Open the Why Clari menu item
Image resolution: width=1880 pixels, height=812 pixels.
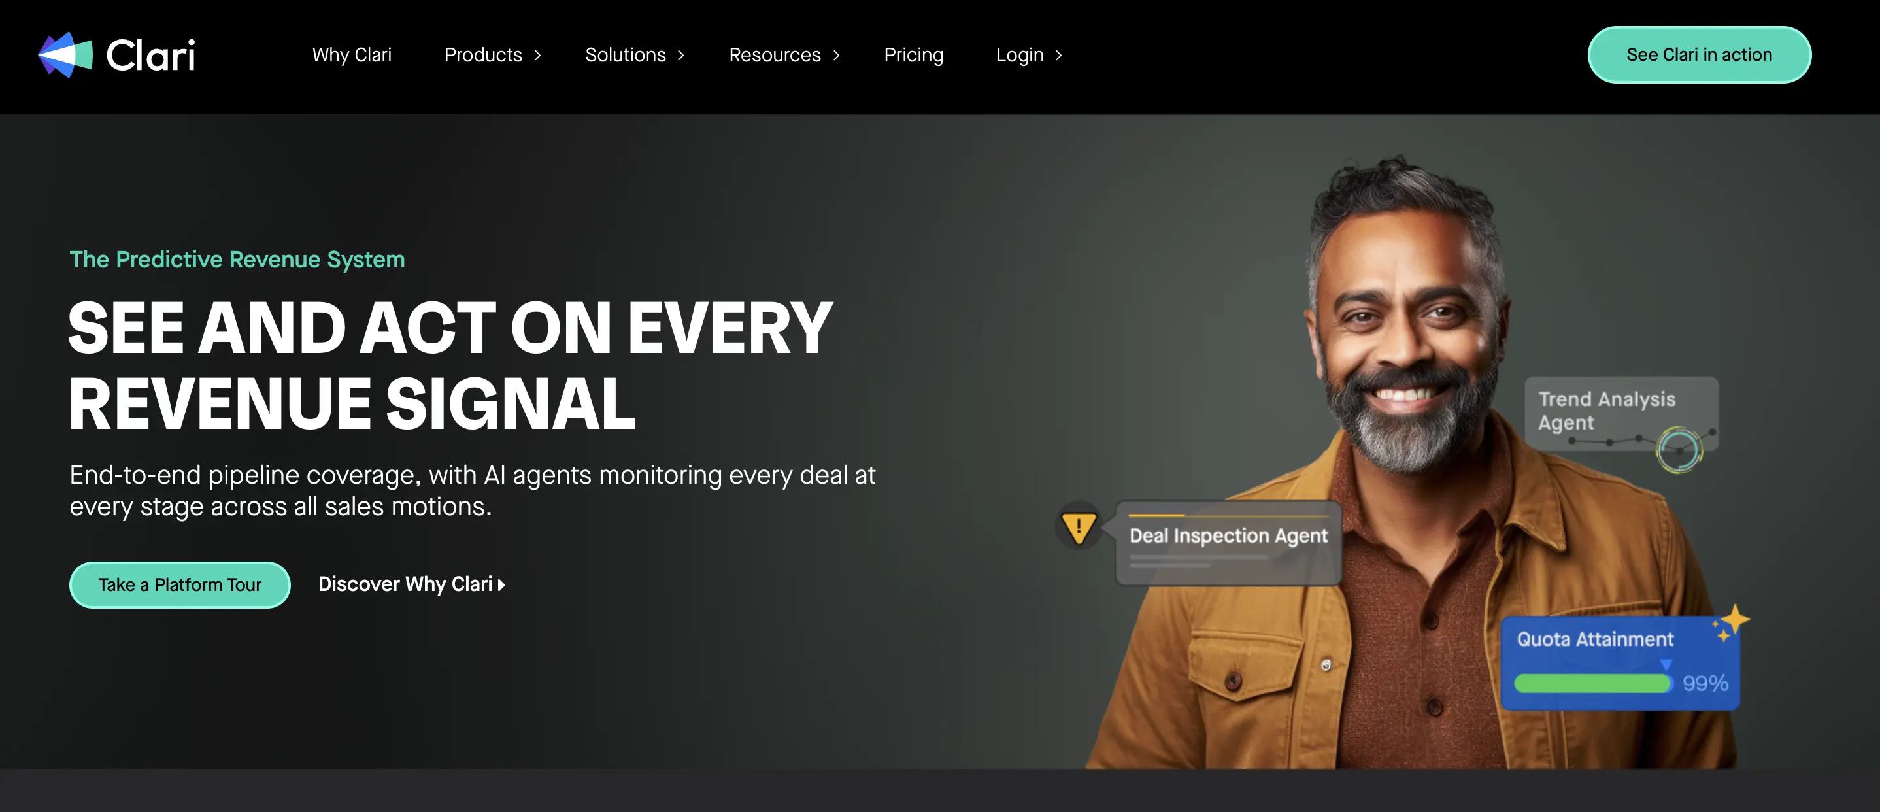tap(352, 56)
